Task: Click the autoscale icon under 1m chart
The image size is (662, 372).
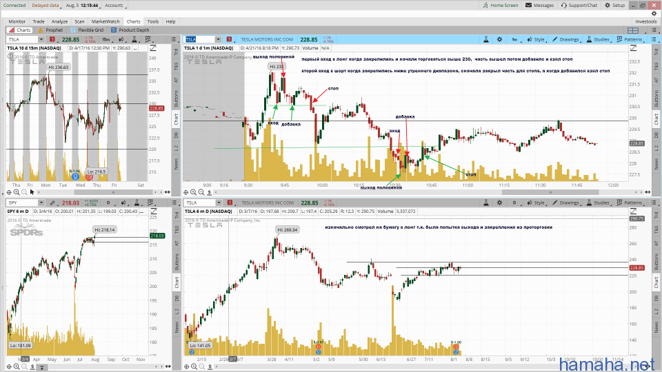Action: point(210,192)
